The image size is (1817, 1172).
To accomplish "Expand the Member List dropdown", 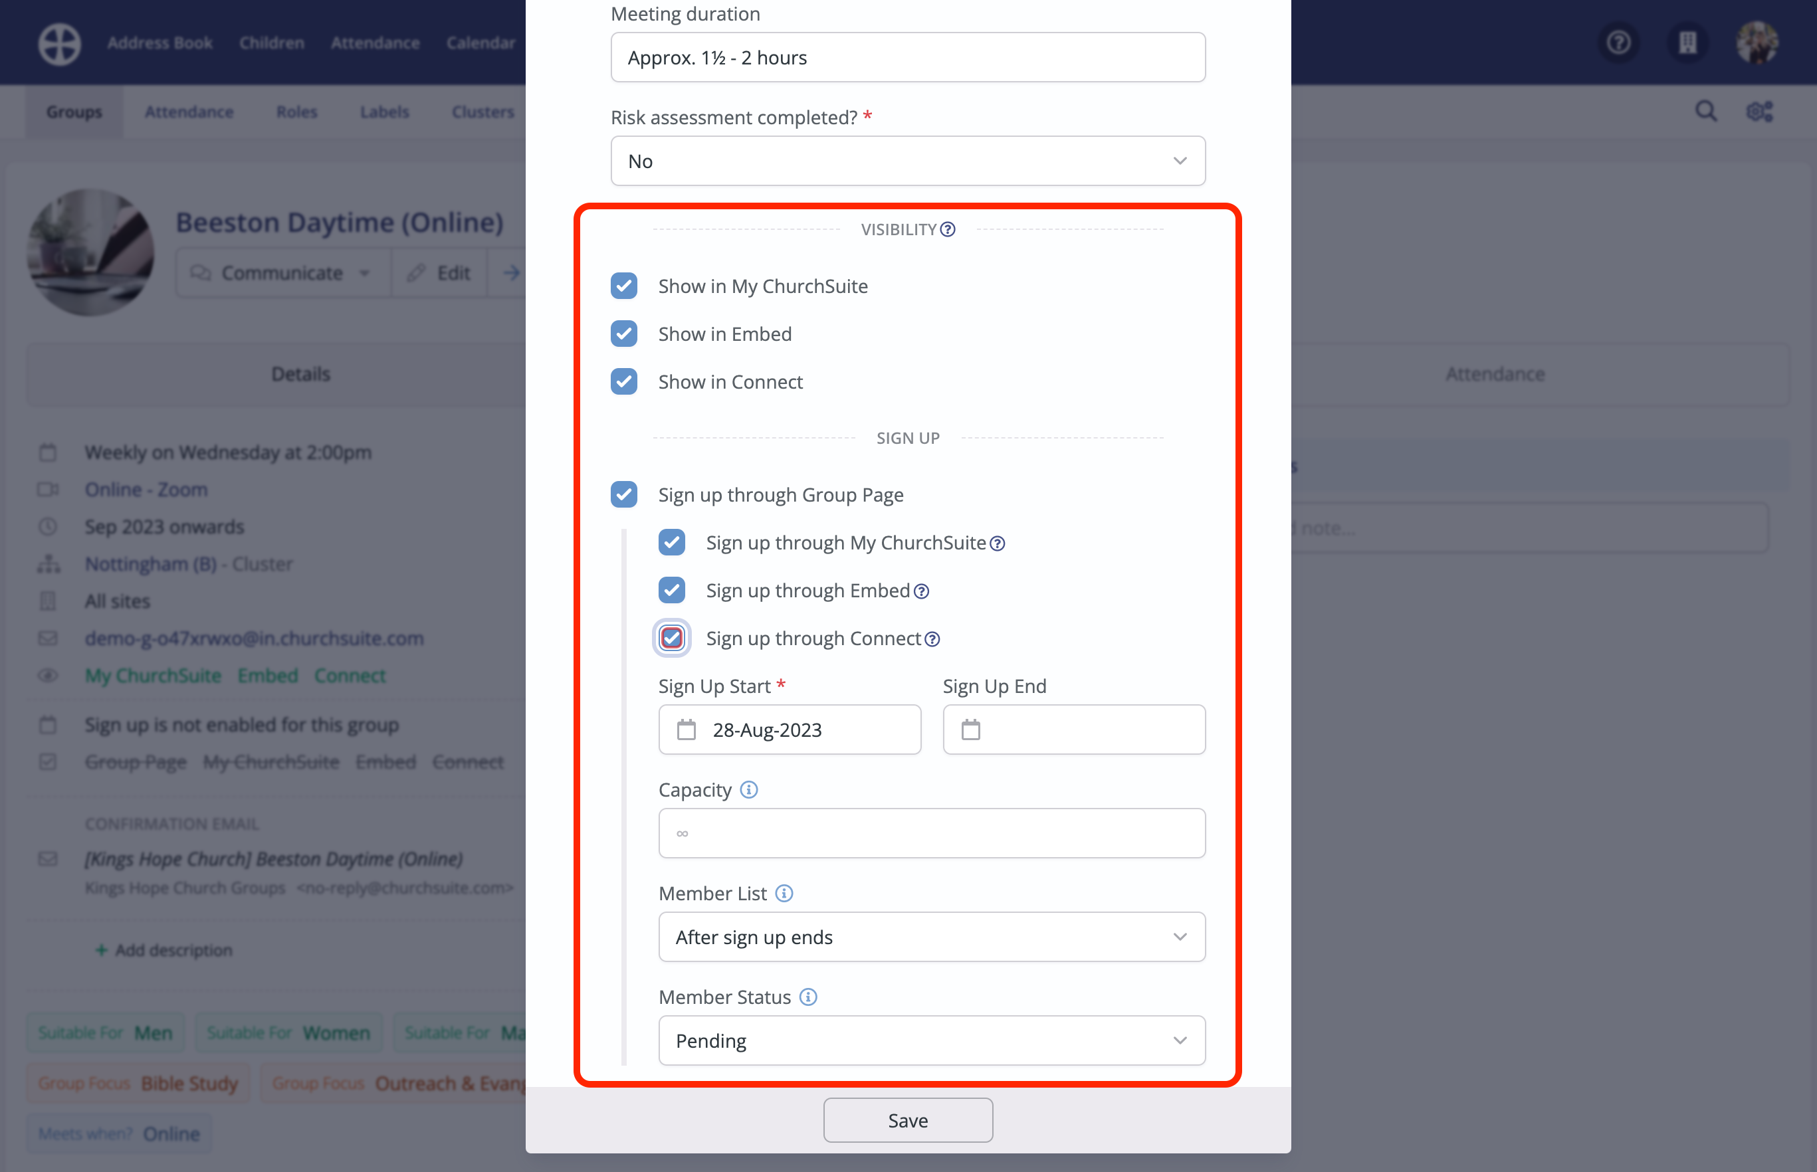I will 931,937.
